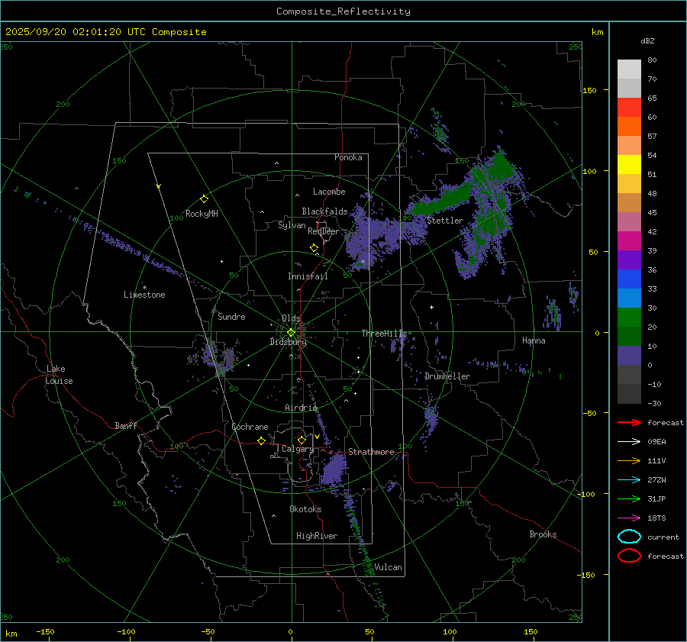This screenshot has height=642, width=687.
Task: Click the green 31JP arrow icon
Action: click(629, 498)
